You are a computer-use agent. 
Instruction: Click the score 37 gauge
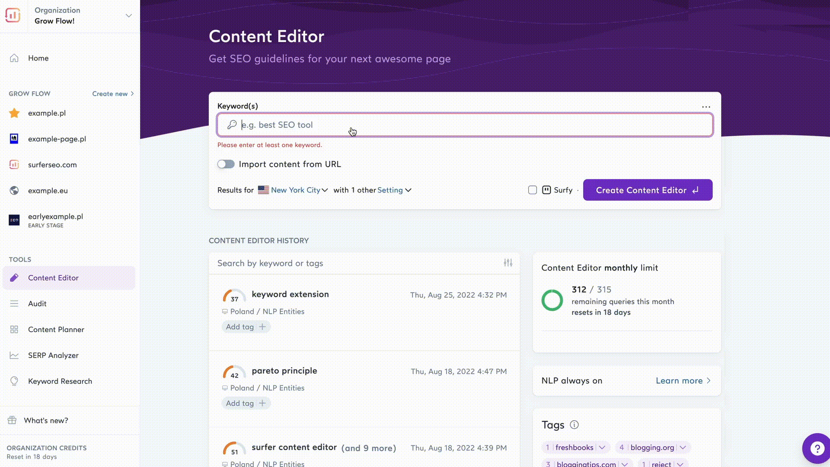pyautogui.click(x=234, y=296)
